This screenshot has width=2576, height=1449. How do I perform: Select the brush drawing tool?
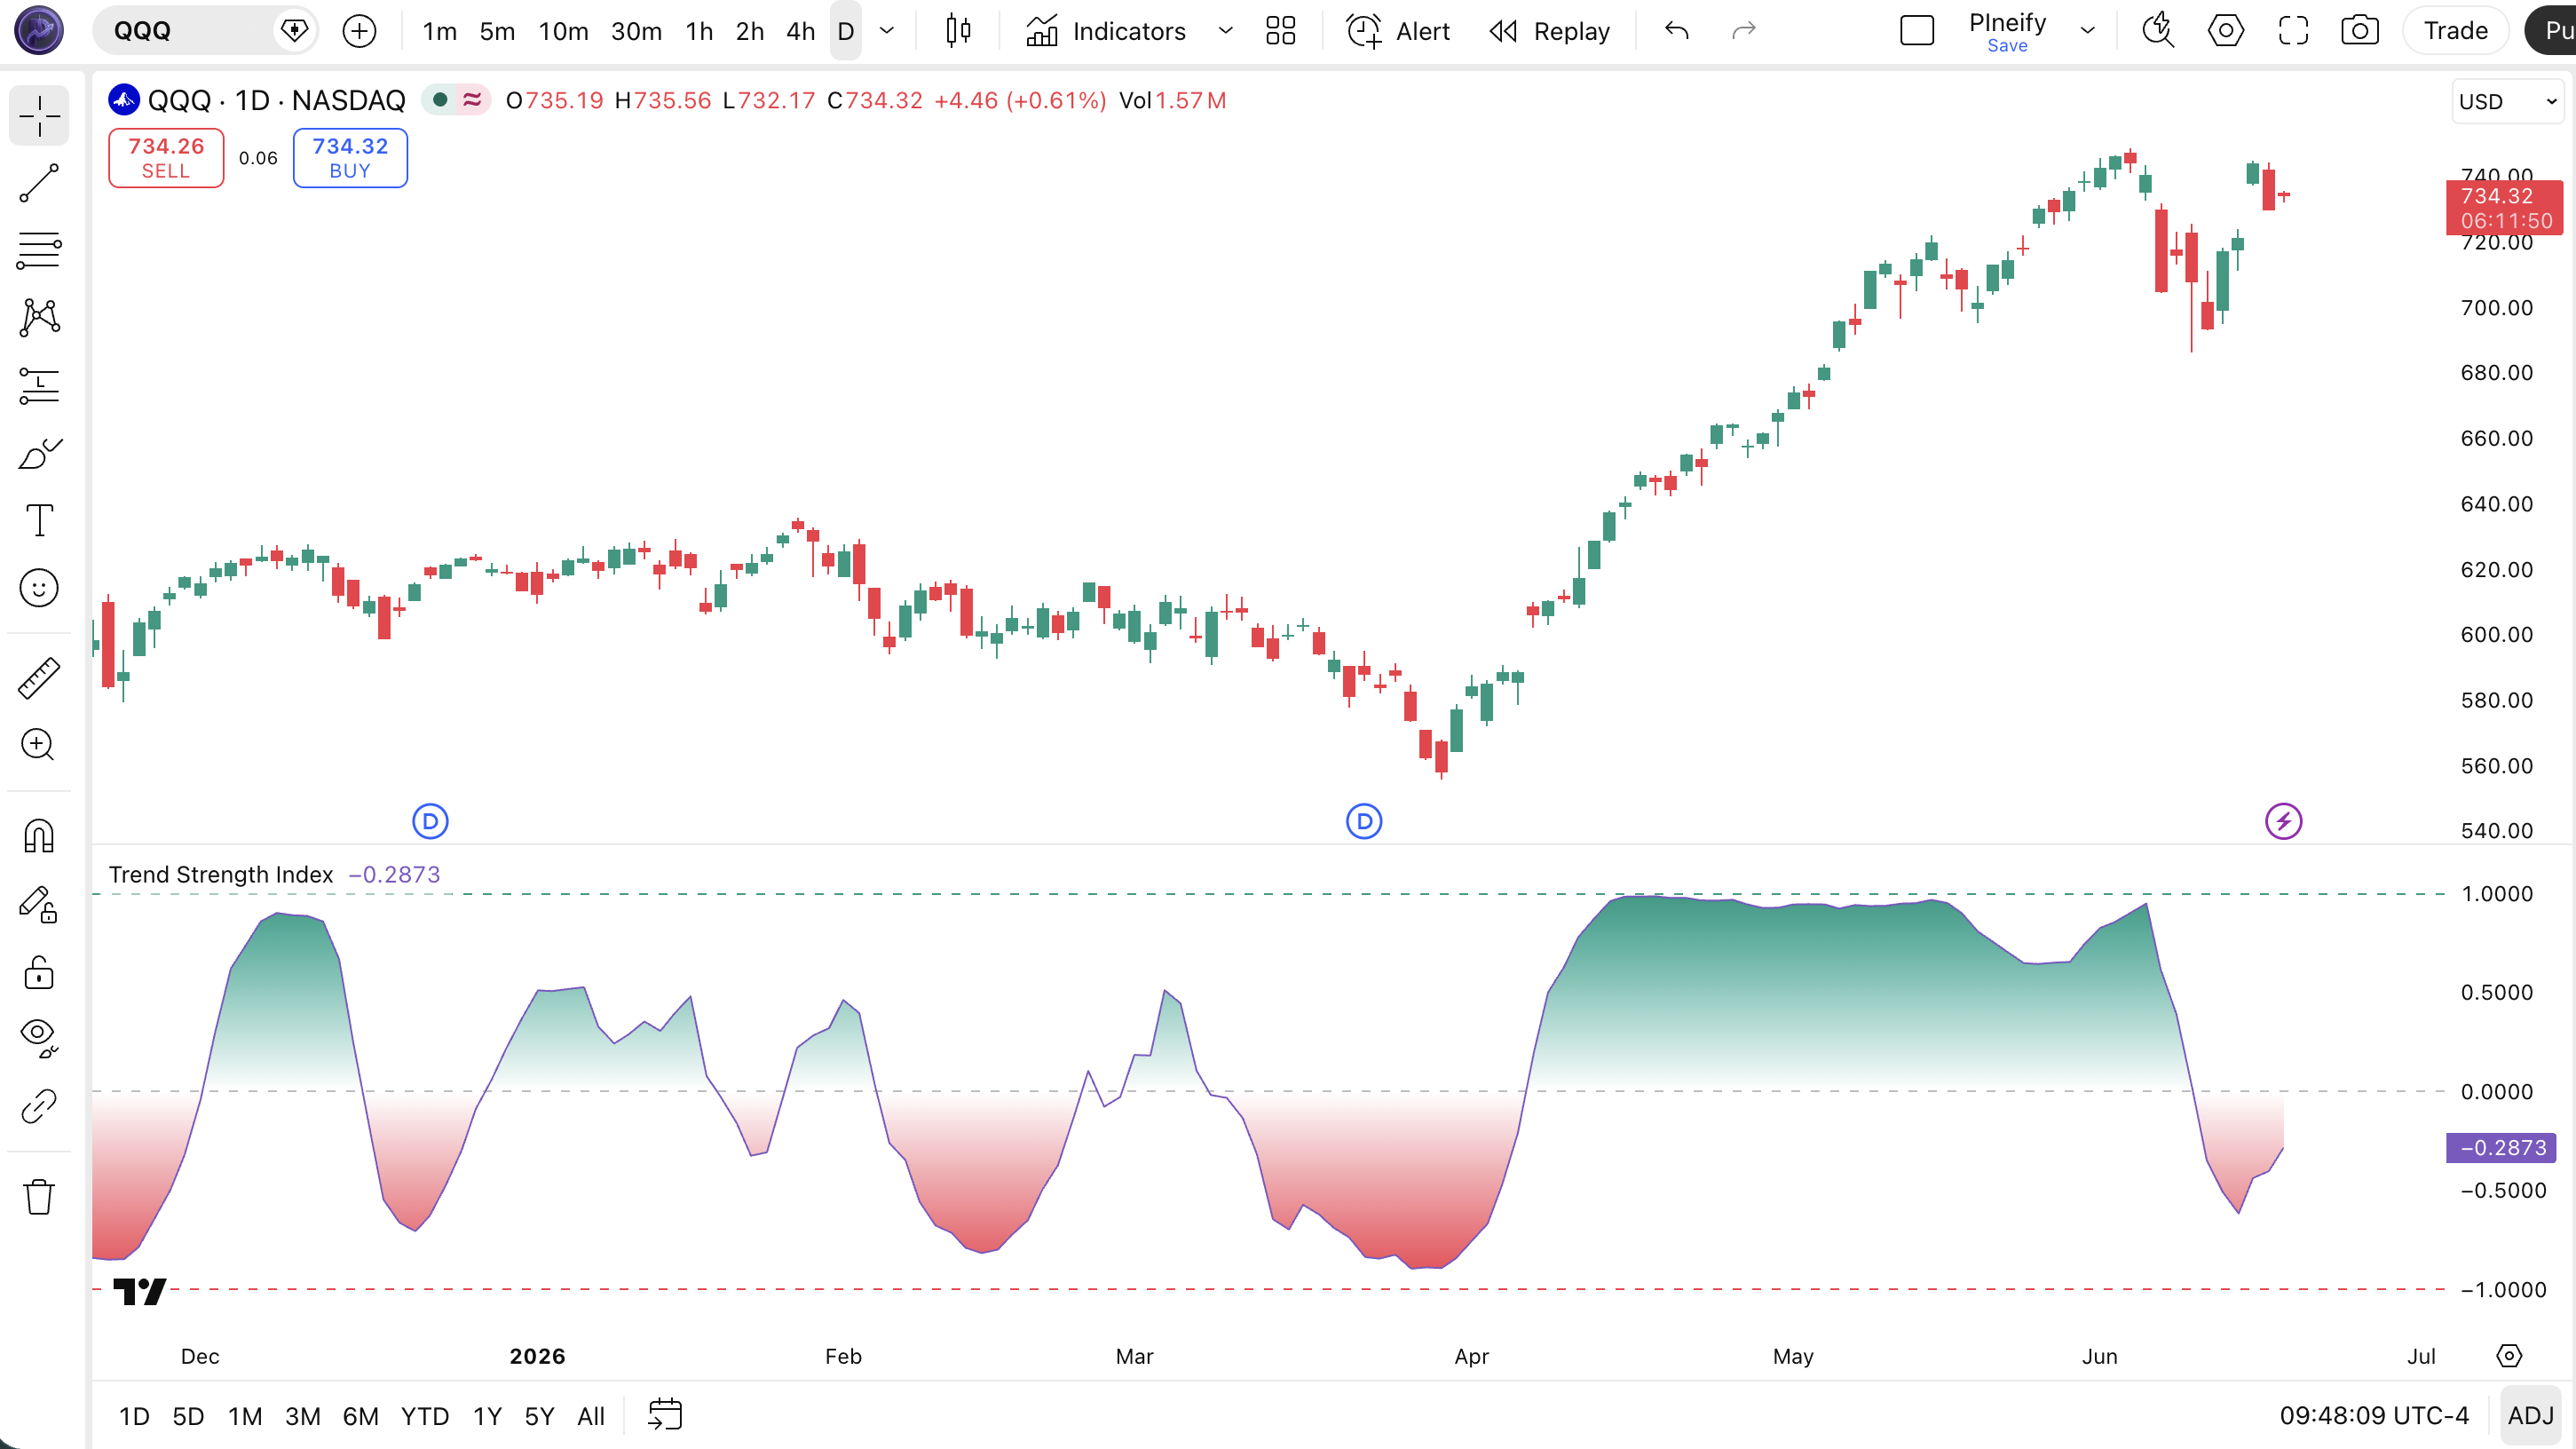(x=39, y=453)
